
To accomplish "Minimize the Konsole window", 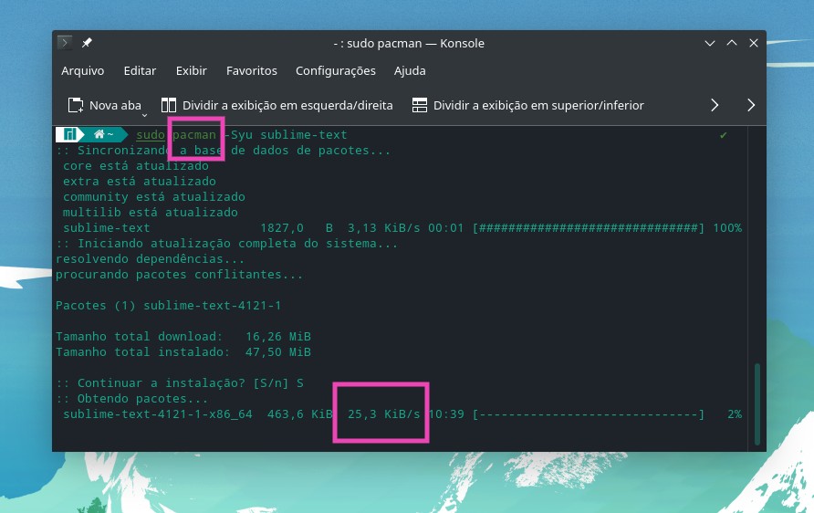I will tap(710, 43).
